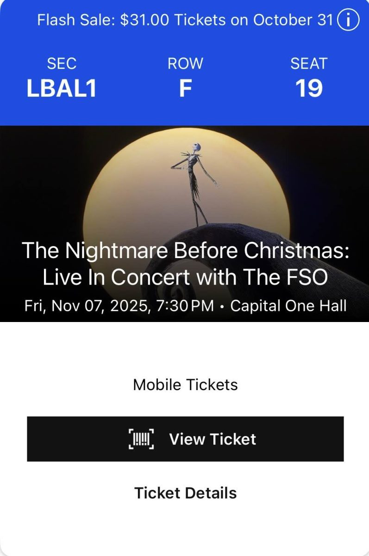The width and height of the screenshot is (369, 556).
Task: Tap the LBAL1 section value
Action: (x=62, y=88)
